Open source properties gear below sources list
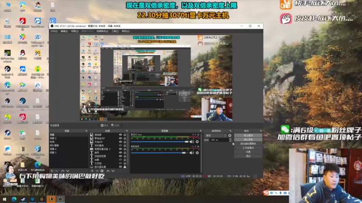 point(102,171)
